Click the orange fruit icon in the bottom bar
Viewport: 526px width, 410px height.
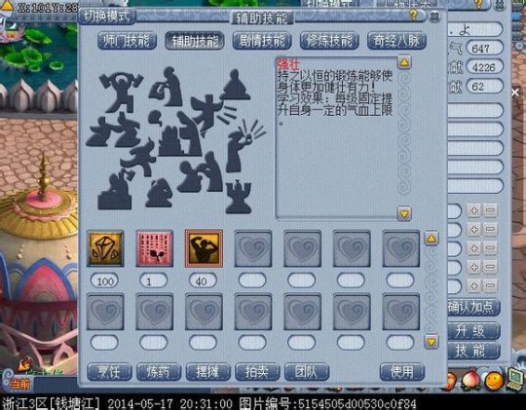[494, 381]
